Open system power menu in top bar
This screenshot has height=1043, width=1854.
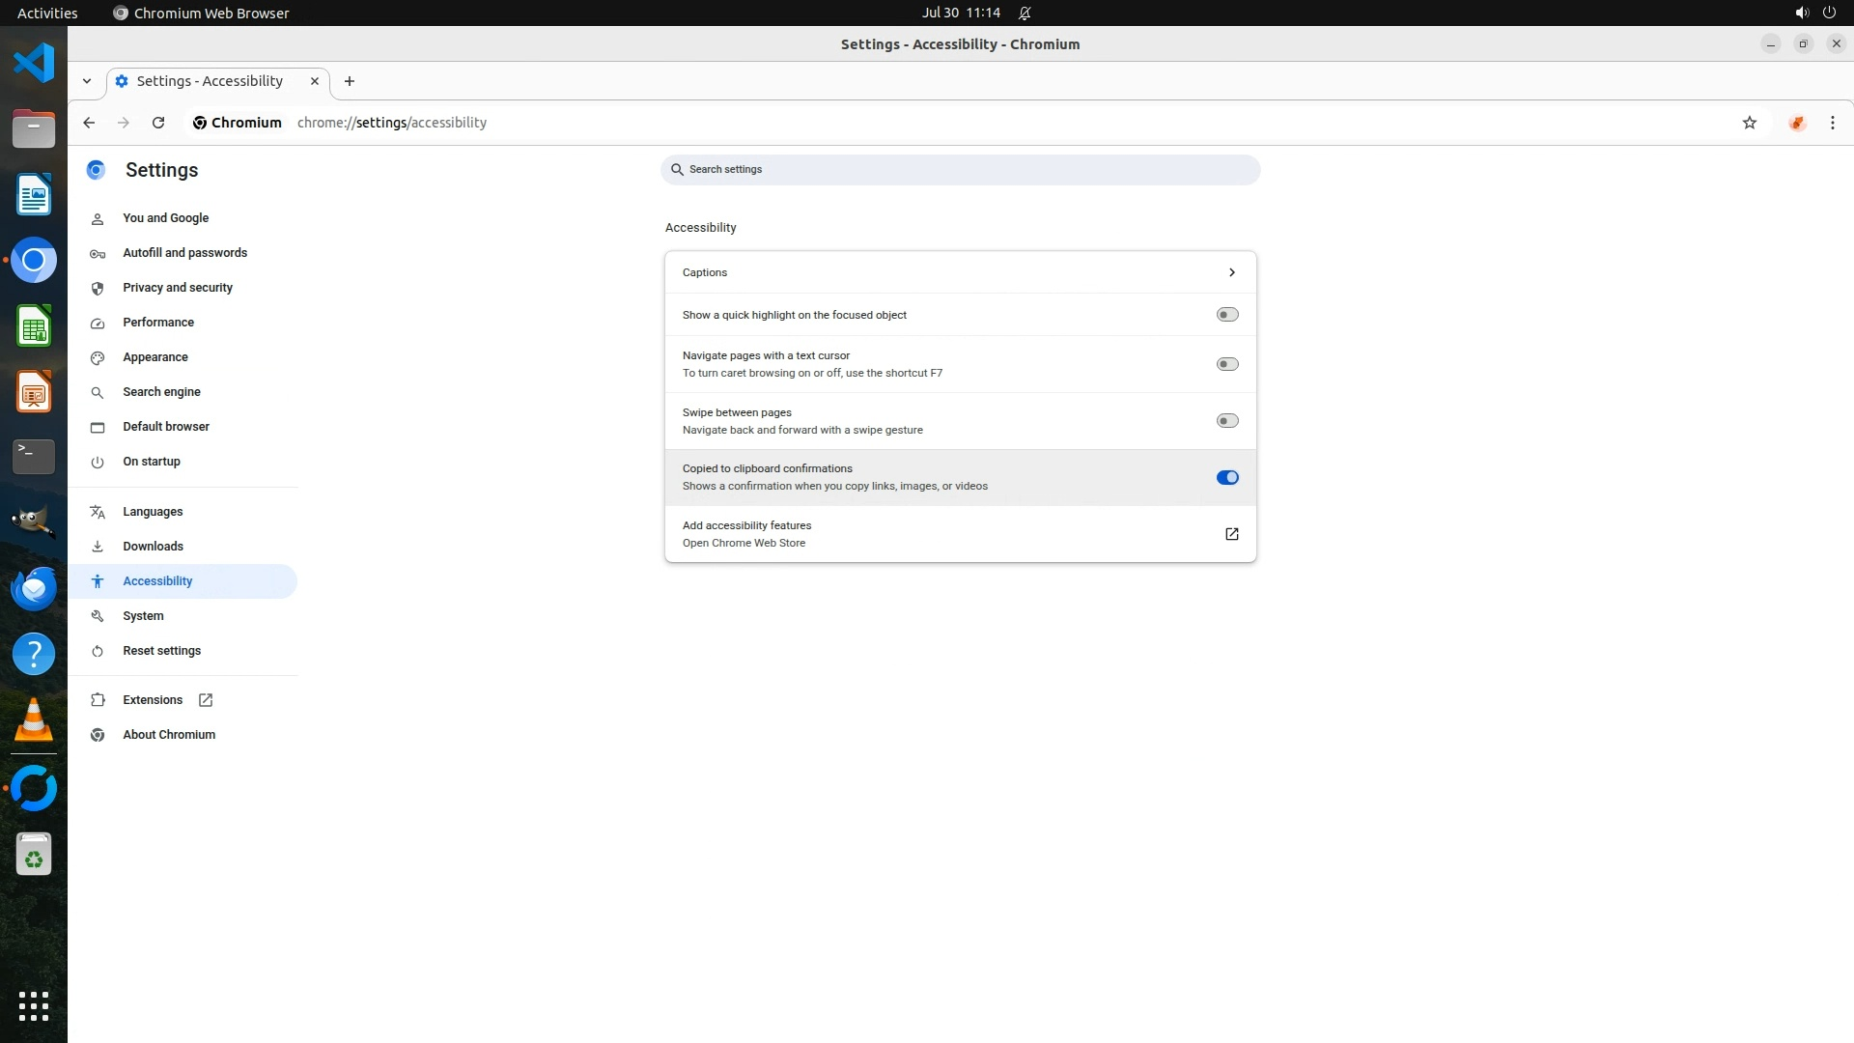[x=1828, y=13]
